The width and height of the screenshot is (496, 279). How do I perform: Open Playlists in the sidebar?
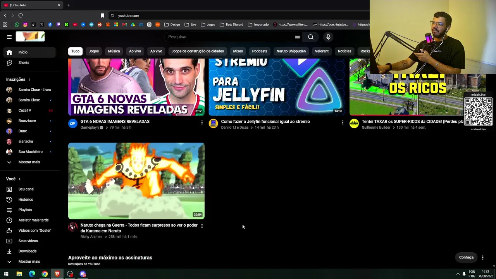tap(29, 210)
